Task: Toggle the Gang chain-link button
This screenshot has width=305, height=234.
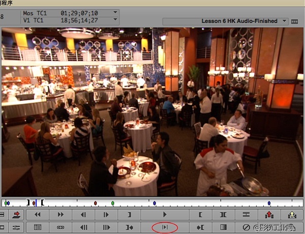Action: coord(60,227)
